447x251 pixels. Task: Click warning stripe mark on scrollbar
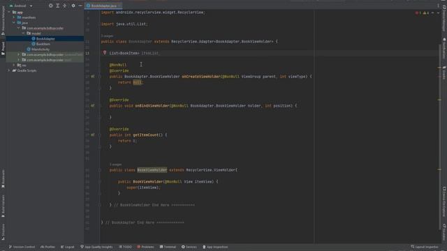(x=439, y=68)
